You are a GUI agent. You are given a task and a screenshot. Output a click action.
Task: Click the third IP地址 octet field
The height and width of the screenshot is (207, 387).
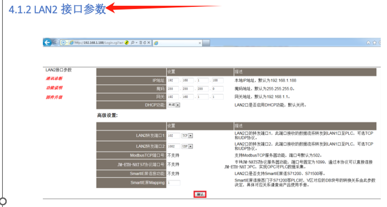(203, 80)
